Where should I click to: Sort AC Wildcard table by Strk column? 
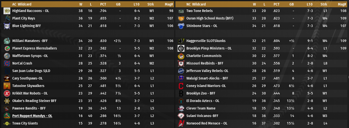coord(151,4)
